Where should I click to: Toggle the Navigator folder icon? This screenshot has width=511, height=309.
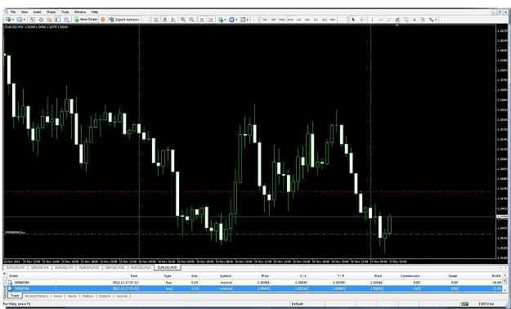coord(50,20)
